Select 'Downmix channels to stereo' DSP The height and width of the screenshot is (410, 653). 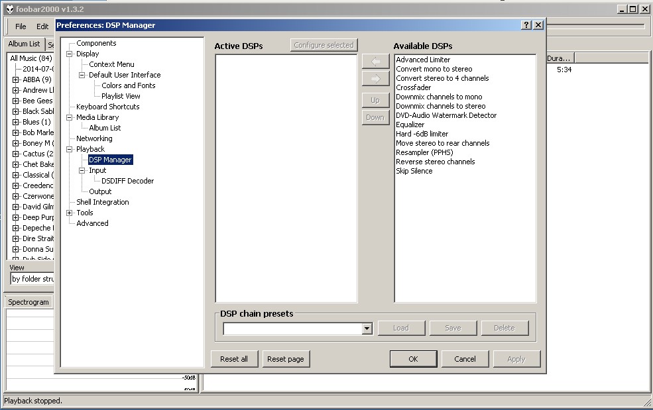click(441, 106)
